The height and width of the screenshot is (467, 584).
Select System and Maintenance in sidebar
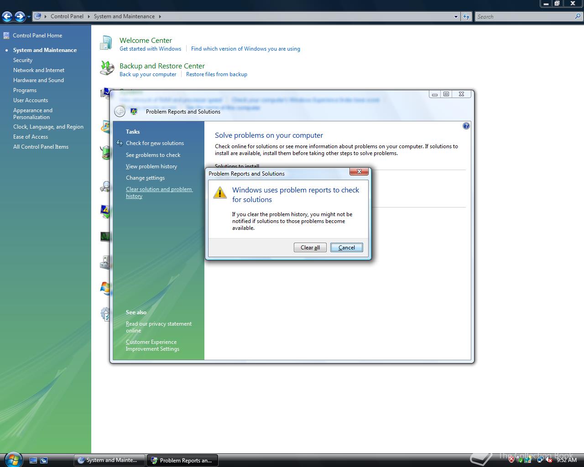pyautogui.click(x=45, y=50)
